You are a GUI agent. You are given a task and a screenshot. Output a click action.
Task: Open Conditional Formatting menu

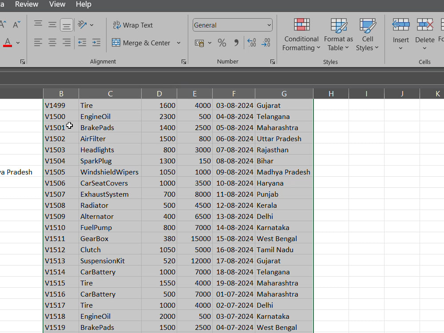point(301,35)
